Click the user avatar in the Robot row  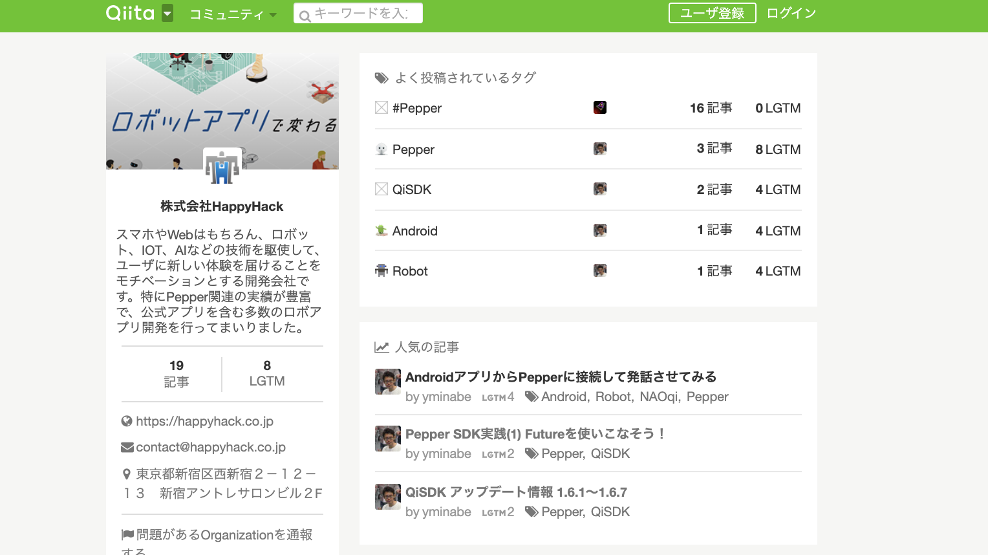pyautogui.click(x=600, y=270)
